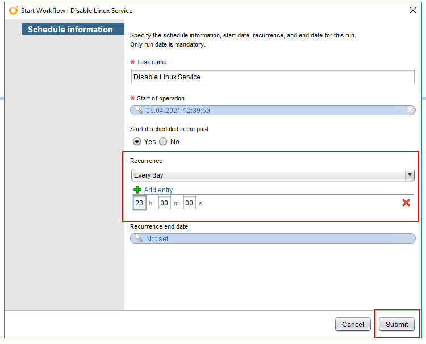Click the Not set recurrence end date field
426x344 pixels.
point(273,238)
